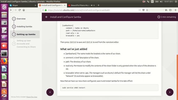Go to the Firefox home page

tap(24, 10)
